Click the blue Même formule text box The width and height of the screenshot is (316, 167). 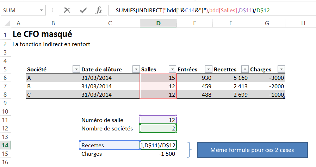tap(252, 150)
